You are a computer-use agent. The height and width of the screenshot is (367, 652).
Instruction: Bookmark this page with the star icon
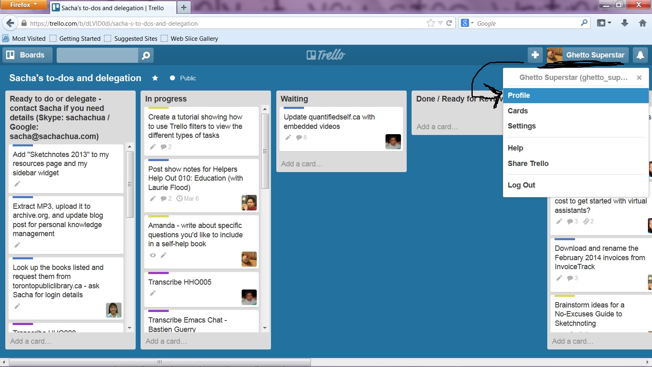point(431,23)
